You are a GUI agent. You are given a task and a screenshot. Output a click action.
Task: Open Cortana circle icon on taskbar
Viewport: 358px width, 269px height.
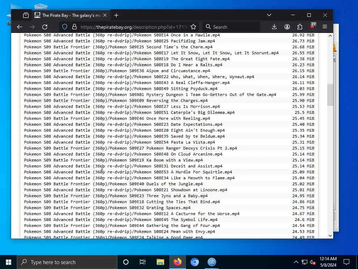(x=126, y=262)
